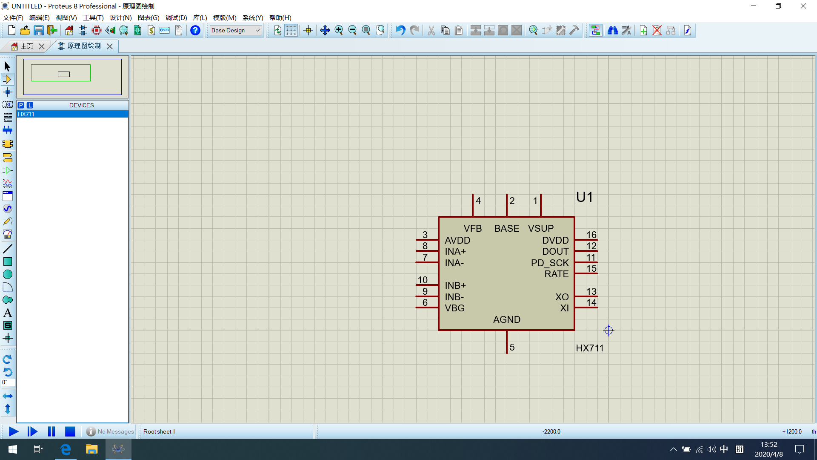The width and height of the screenshot is (817, 460).
Task: Open the Help question mark icon
Action: tap(195, 30)
